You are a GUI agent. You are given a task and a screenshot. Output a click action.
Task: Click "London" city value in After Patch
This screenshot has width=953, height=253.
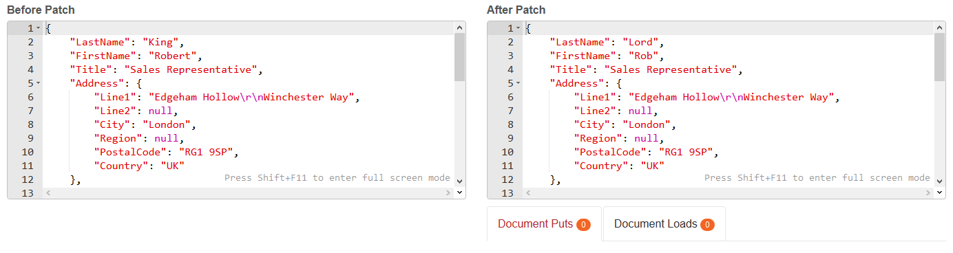click(x=647, y=124)
